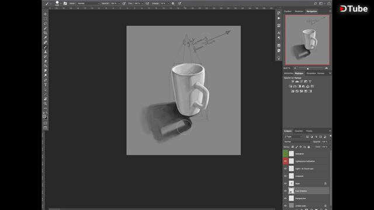Hide the Cast Shadow layer

285,191
